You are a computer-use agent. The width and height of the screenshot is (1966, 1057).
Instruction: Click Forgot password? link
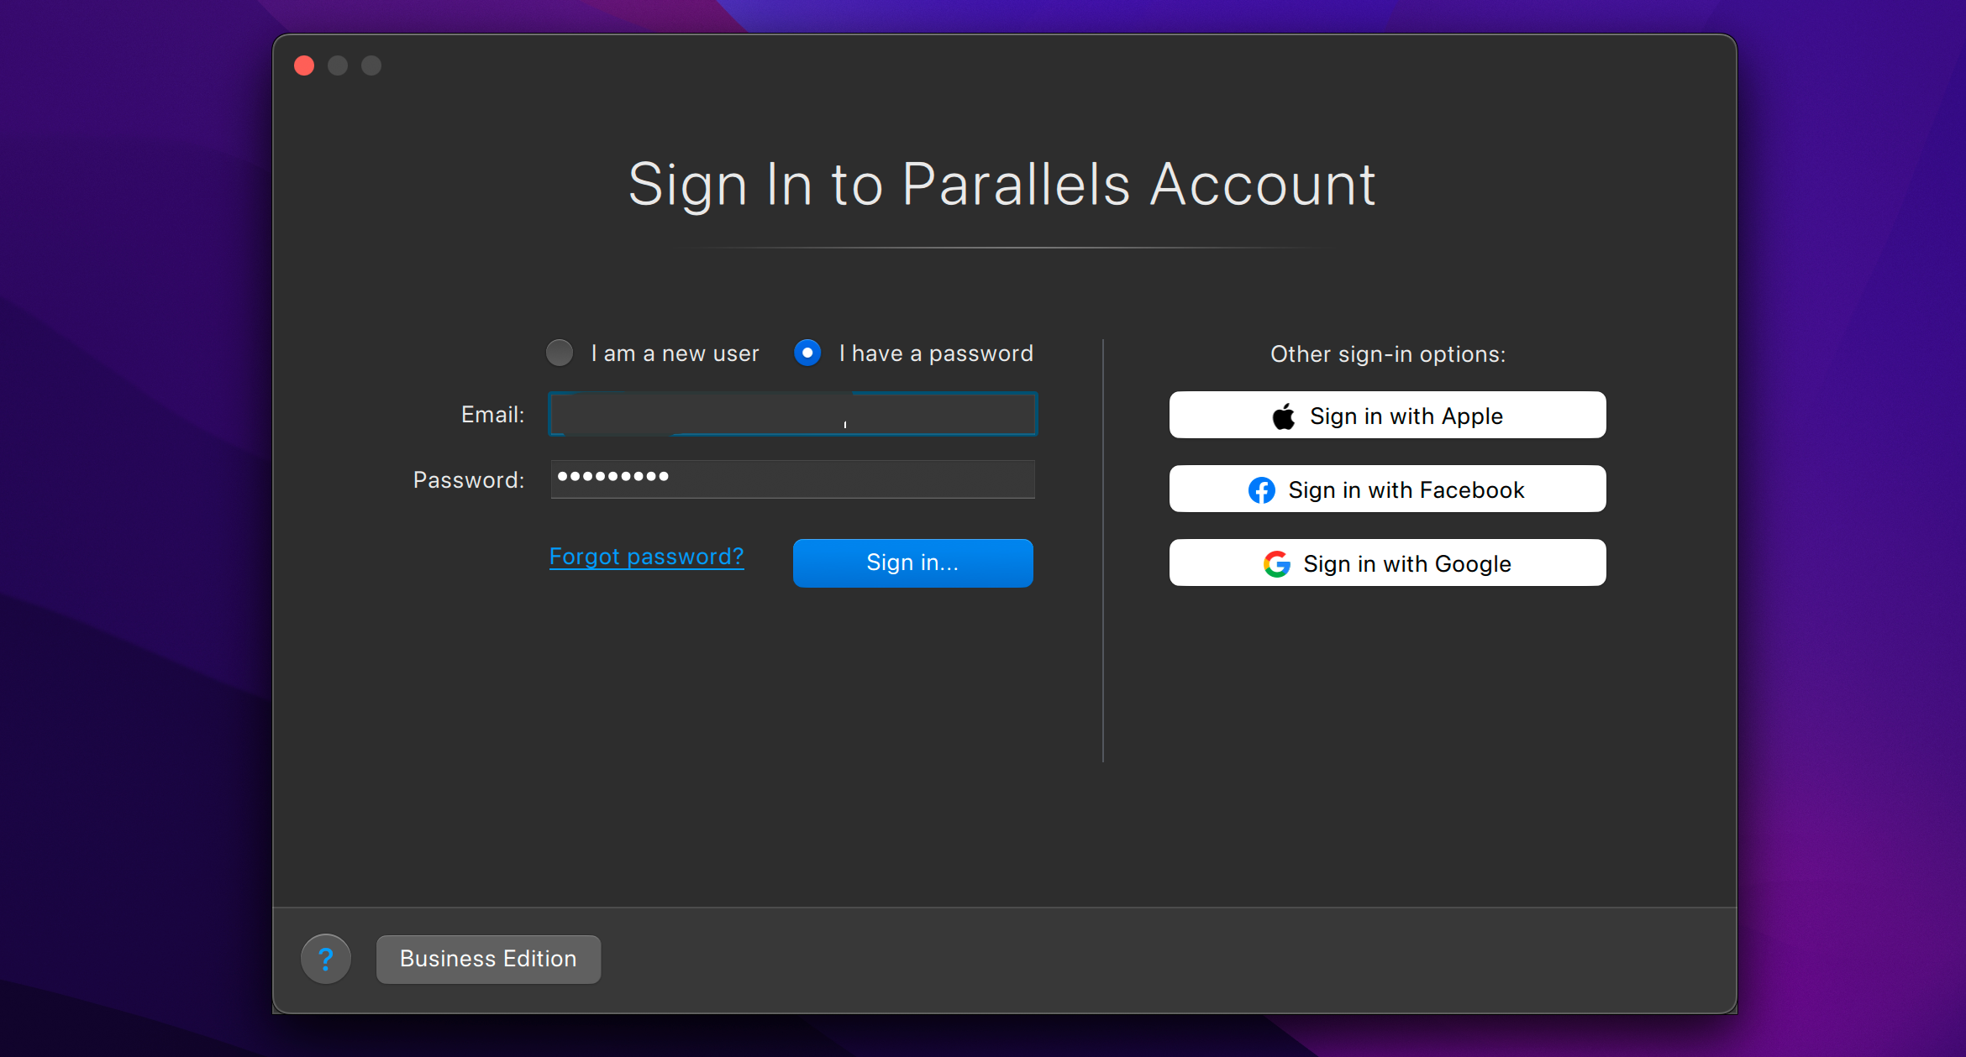[x=644, y=556]
